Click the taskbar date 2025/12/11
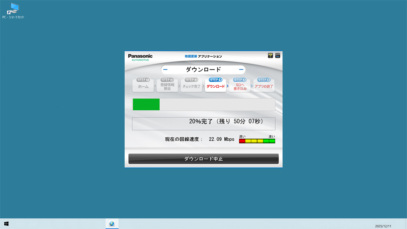This screenshot has height=229, width=407. [384, 226]
